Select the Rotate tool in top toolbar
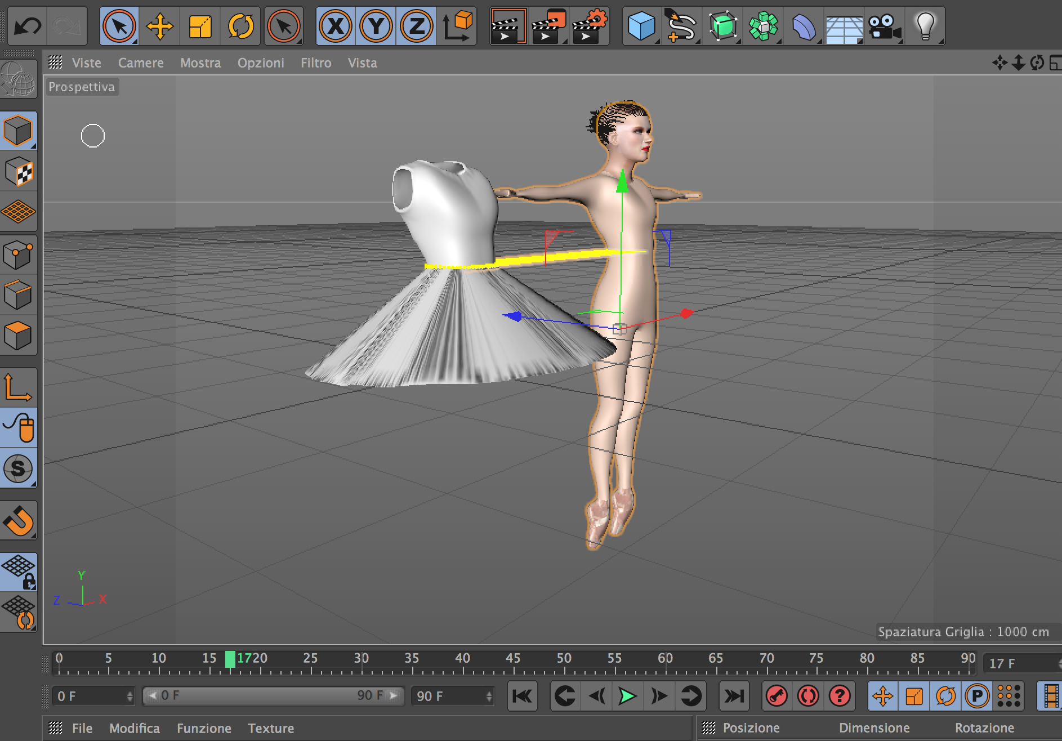The height and width of the screenshot is (741, 1062). coord(240,26)
